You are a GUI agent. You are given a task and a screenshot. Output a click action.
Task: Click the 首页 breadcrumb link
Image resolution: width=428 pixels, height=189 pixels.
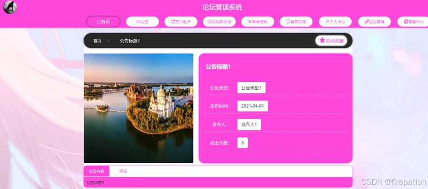point(97,41)
